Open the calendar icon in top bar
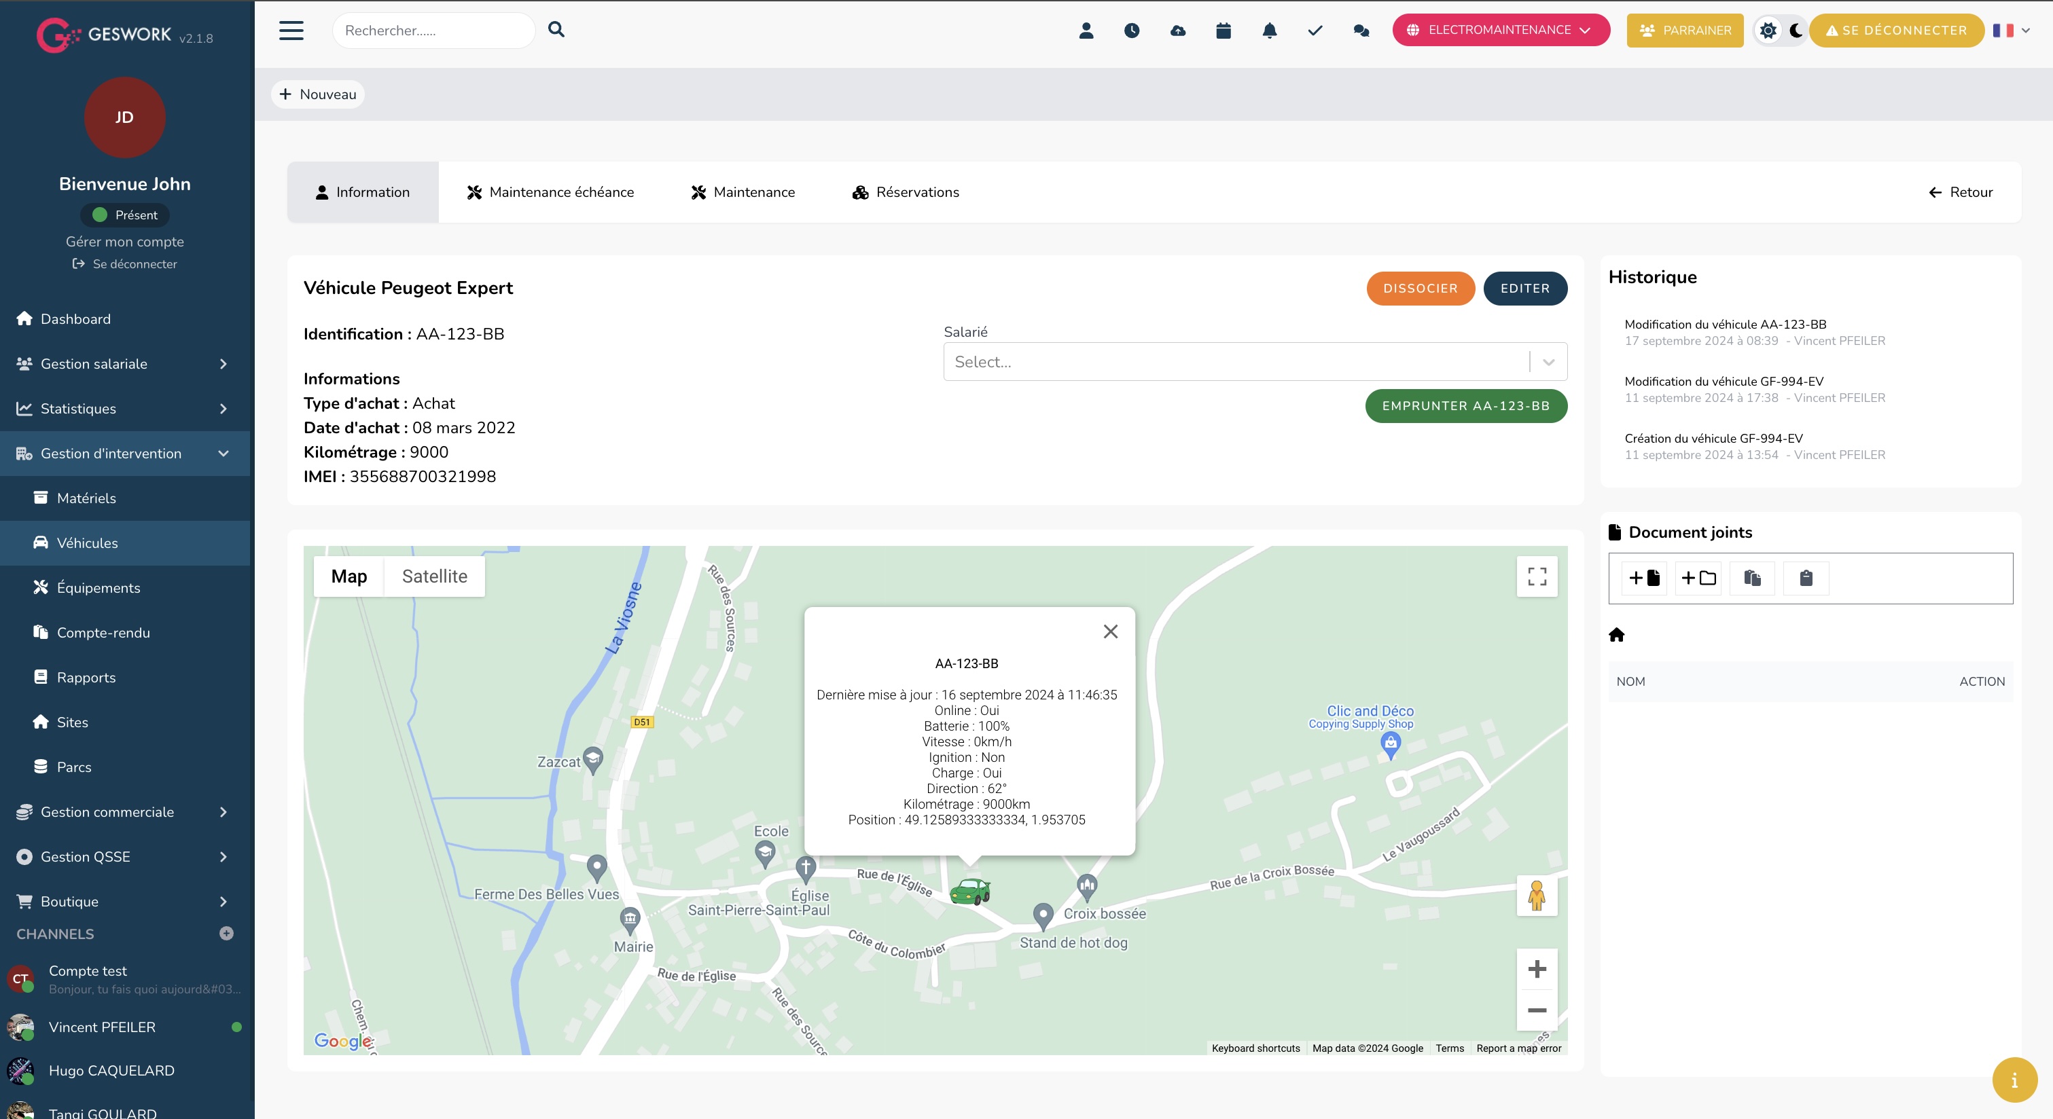 coord(1224,31)
